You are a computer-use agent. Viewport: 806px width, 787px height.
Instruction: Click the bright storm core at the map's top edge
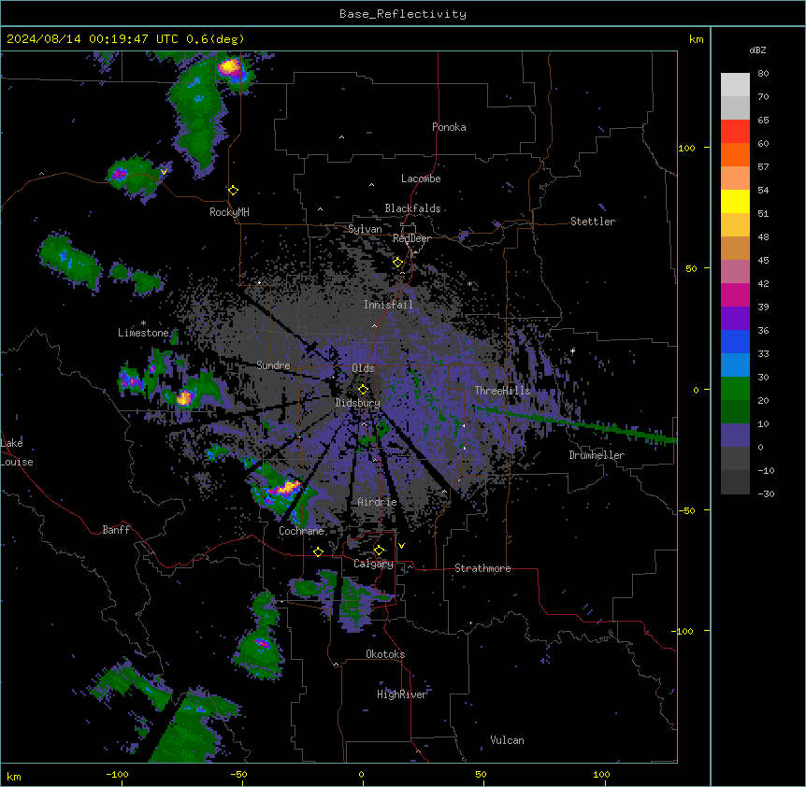pyautogui.click(x=229, y=67)
